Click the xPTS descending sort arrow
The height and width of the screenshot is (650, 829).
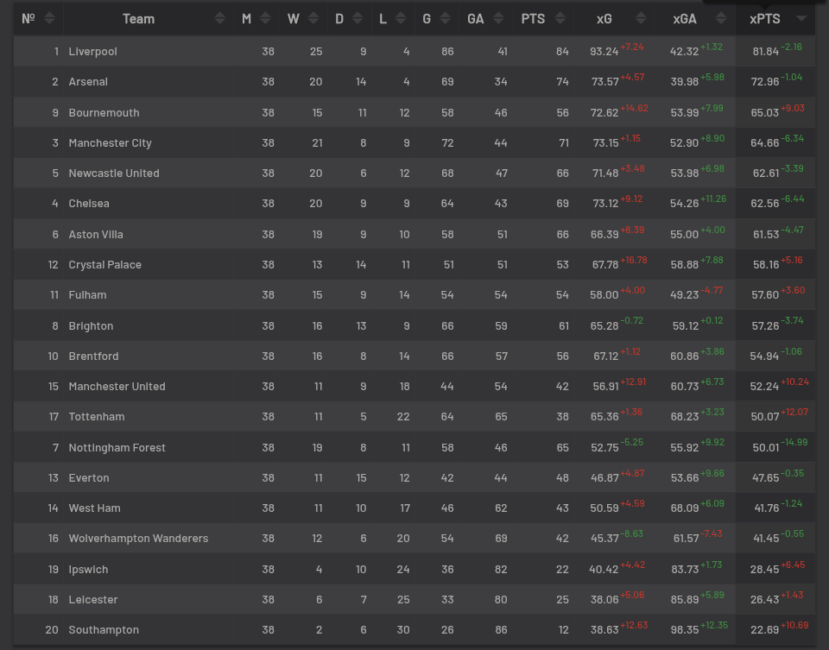click(801, 18)
